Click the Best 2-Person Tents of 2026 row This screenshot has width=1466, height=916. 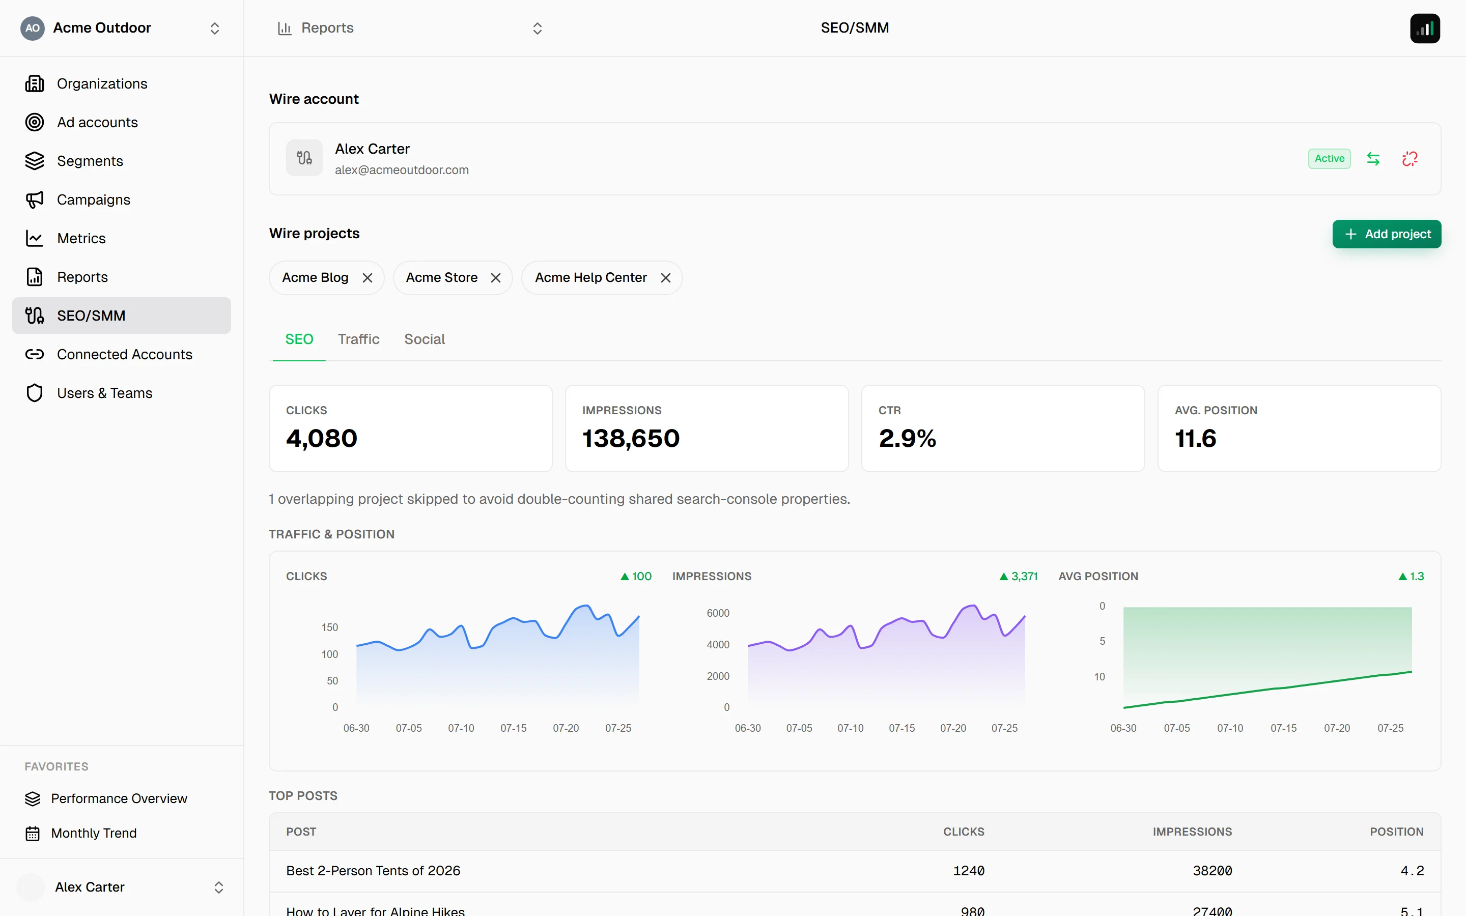pos(855,871)
